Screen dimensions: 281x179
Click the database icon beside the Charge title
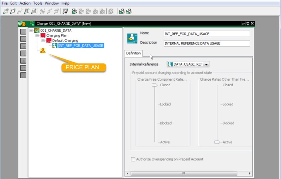[x=32, y=23]
